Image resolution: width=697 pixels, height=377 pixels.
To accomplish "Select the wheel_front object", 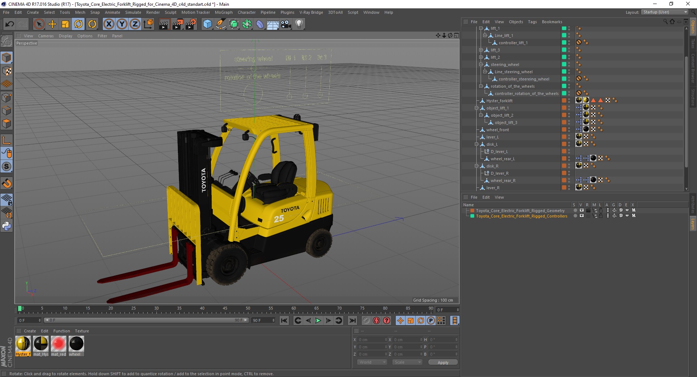I will pos(498,130).
